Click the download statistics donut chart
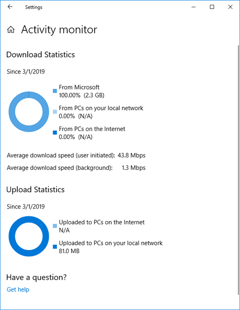Image resolution: width=240 pixels, height=310 pixels. (x=29, y=111)
